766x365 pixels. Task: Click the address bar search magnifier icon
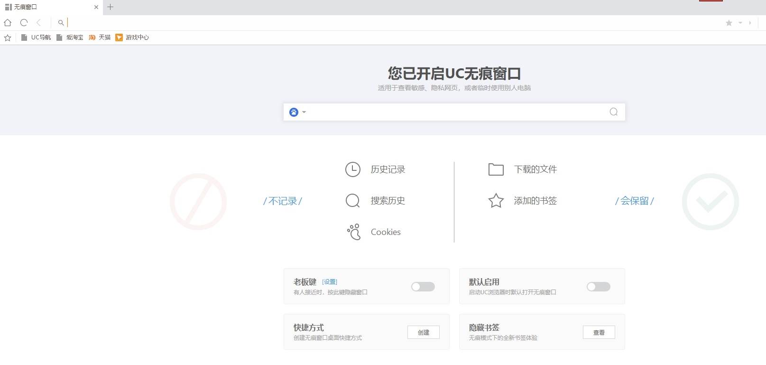tap(61, 22)
